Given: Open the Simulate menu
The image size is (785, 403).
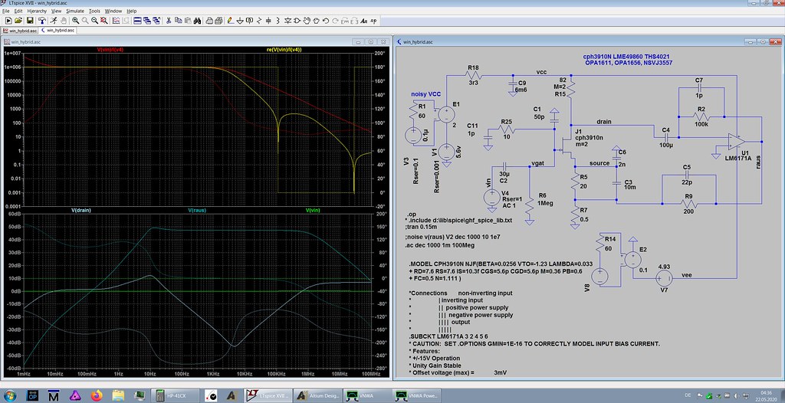Looking at the screenshot, I should coord(74,11).
